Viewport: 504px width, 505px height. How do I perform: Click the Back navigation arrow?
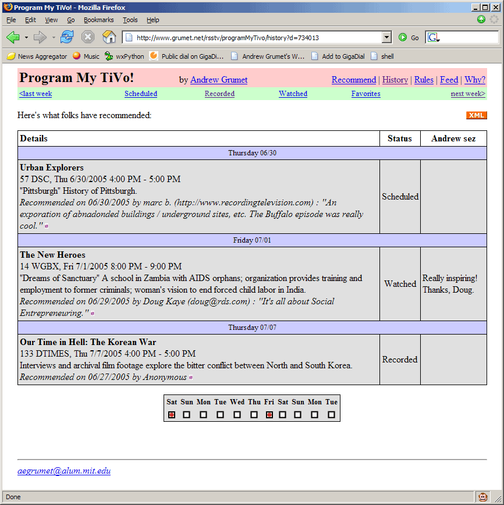[x=13, y=37]
